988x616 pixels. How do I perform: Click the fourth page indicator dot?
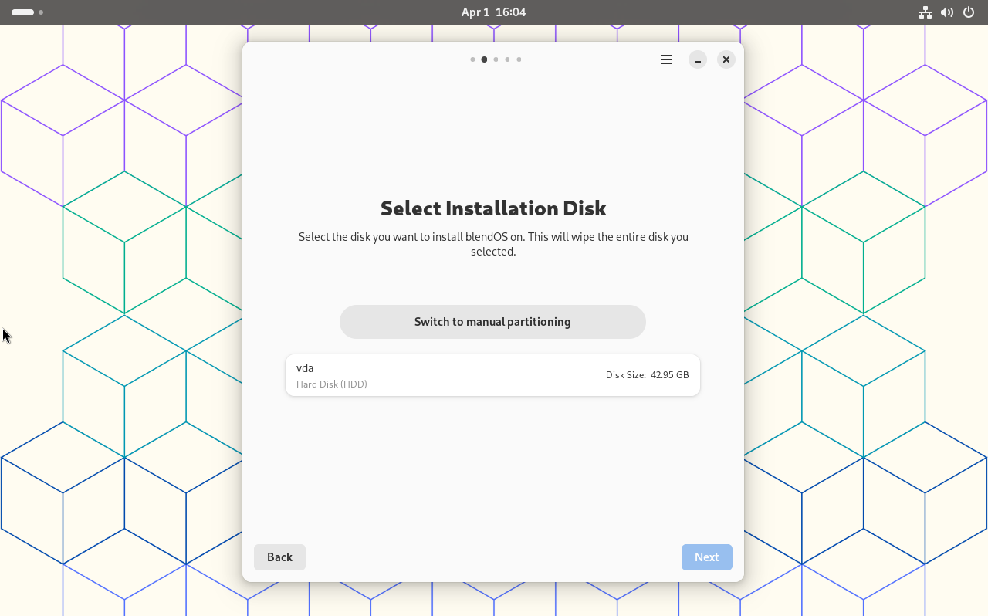click(507, 59)
